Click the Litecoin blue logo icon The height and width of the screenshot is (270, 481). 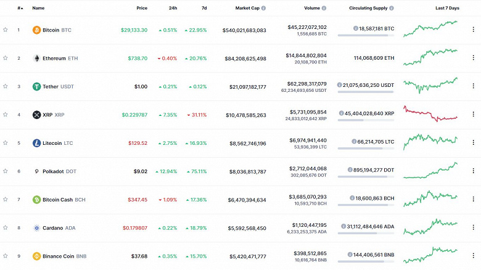coord(36,143)
